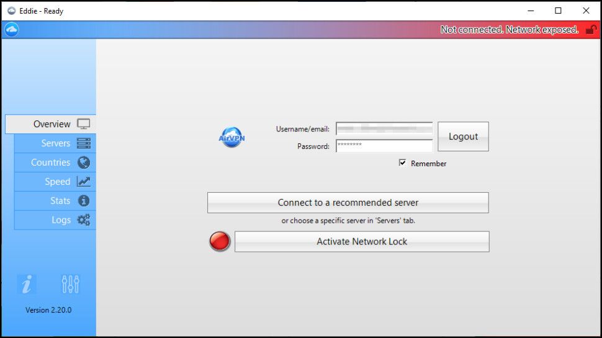Click the Eddie app icon in the title bar
602x338 pixels.
click(12, 11)
